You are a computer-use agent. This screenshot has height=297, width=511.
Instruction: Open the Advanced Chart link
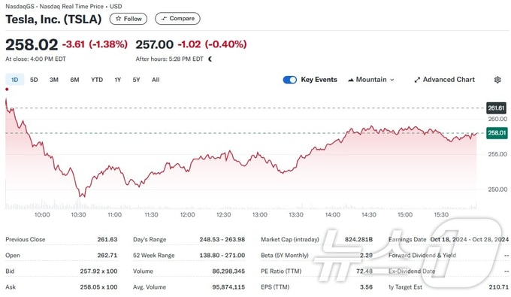(445, 80)
